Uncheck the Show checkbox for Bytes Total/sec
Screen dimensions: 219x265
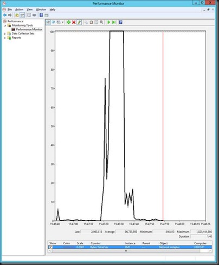(x=50, y=247)
